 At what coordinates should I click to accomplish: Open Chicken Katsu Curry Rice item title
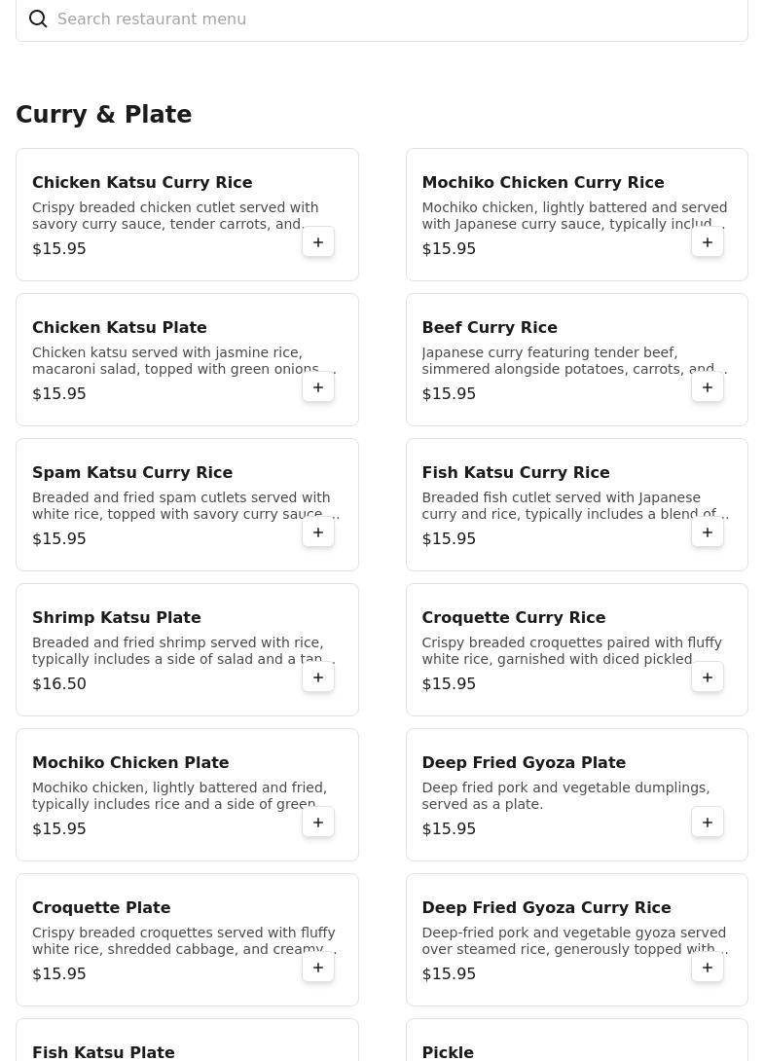point(142,182)
